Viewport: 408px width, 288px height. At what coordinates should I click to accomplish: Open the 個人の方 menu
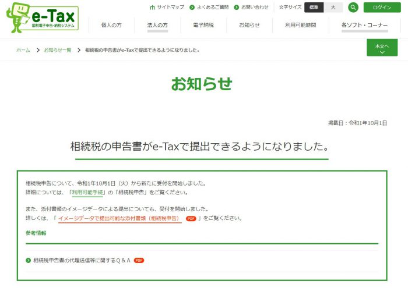(x=112, y=25)
